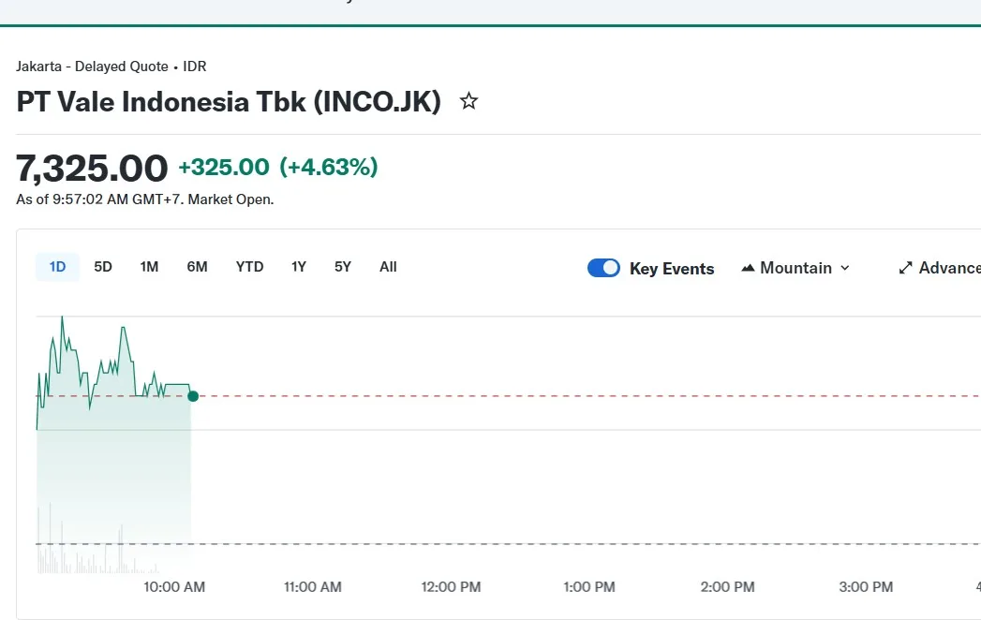Click the 11:00 AM axis label
The width and height of the screenshot is (981, 620).
(313, 587)
